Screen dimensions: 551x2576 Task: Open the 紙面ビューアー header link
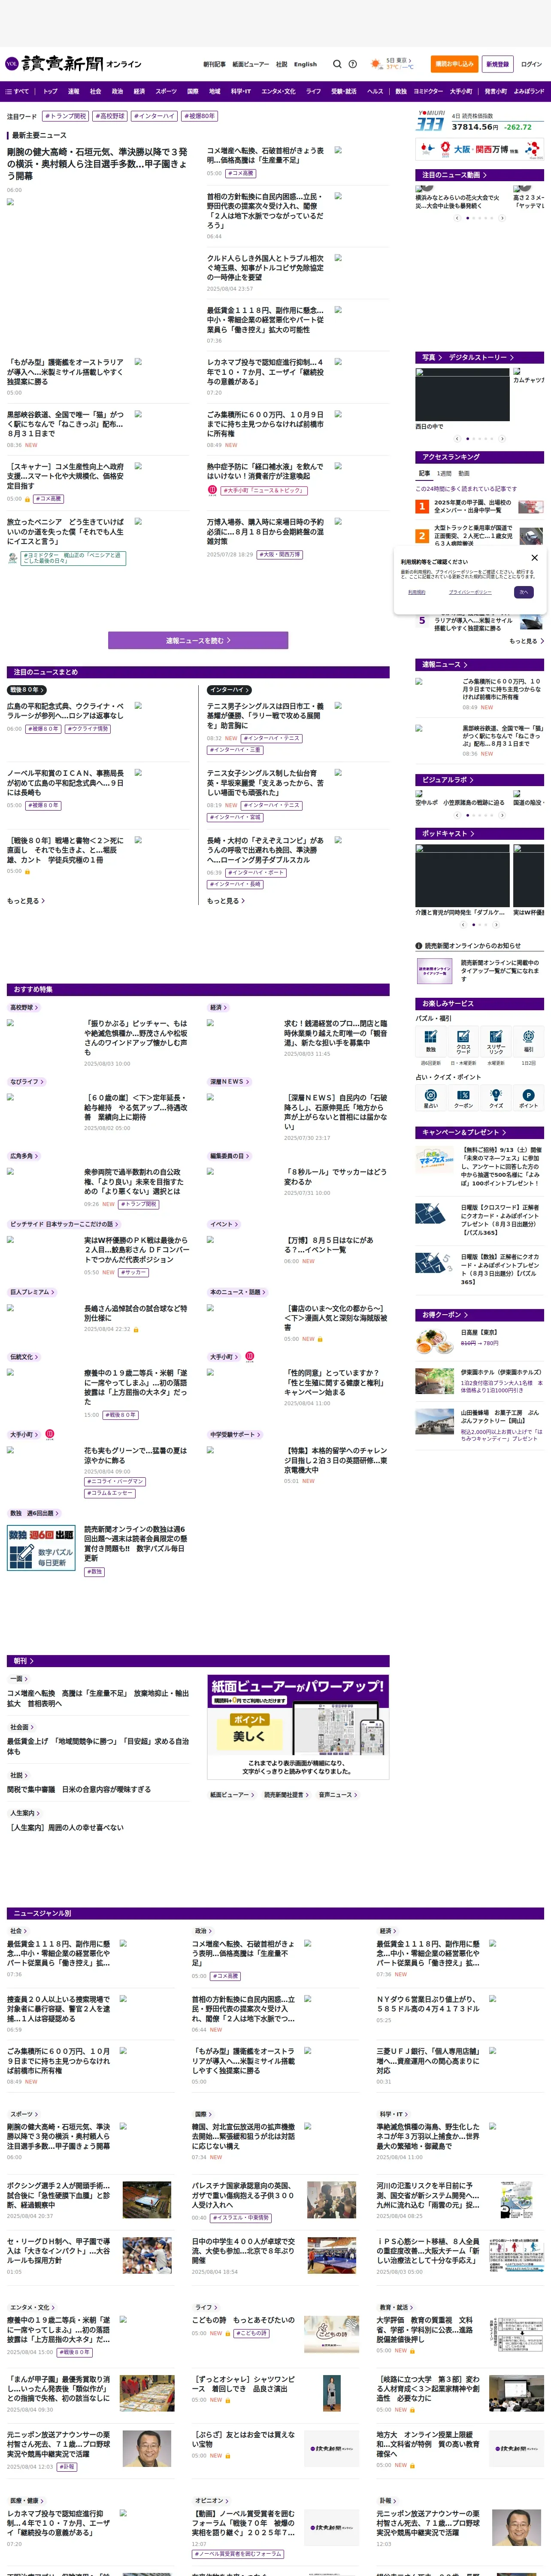tap(250, 64)
